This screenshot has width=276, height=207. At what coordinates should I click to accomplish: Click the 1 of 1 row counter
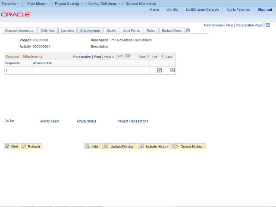[155, 57]
